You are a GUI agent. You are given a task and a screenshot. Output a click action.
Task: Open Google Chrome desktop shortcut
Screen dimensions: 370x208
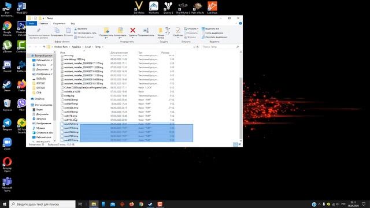(7, 28)
